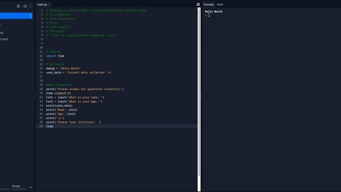This screenshot has height=192, width=341.
Task: Click the Storage label in the sidebar
Action: (16, 186)
